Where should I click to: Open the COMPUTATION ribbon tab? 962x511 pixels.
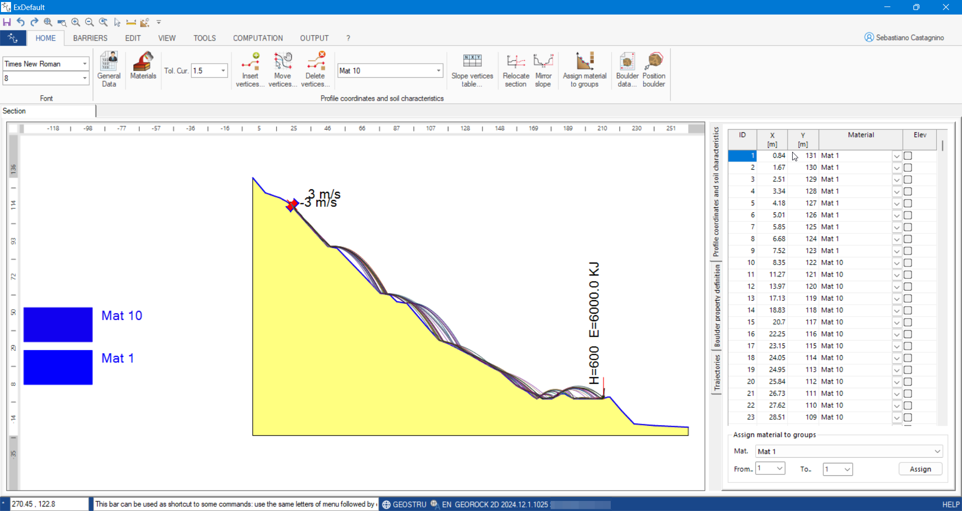tap(258, 38)
